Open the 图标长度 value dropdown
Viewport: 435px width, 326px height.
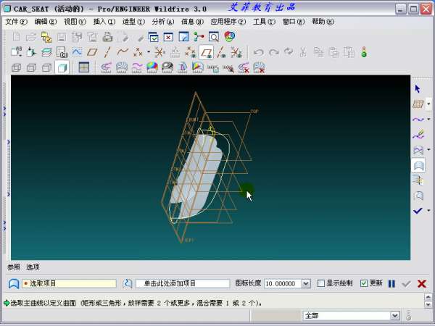306,283
